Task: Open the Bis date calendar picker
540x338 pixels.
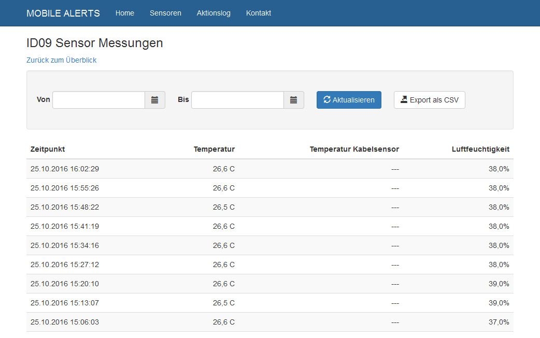Action: pyautogui.click(x=293, y=100)
